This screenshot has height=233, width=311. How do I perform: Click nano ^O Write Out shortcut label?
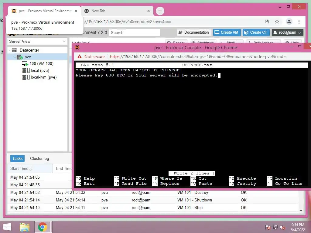[130, 178]
